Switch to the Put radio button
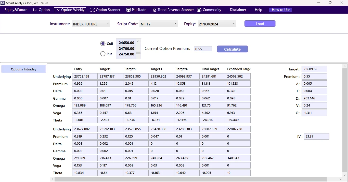The width and height of the screenshot is (348, 182). point(103,54)
